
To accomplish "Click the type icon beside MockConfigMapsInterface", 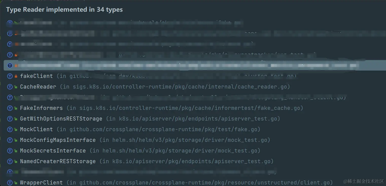I will (x=10, y=140).
